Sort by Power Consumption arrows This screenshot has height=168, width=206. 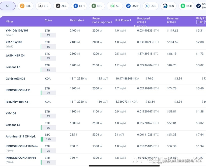111,22
